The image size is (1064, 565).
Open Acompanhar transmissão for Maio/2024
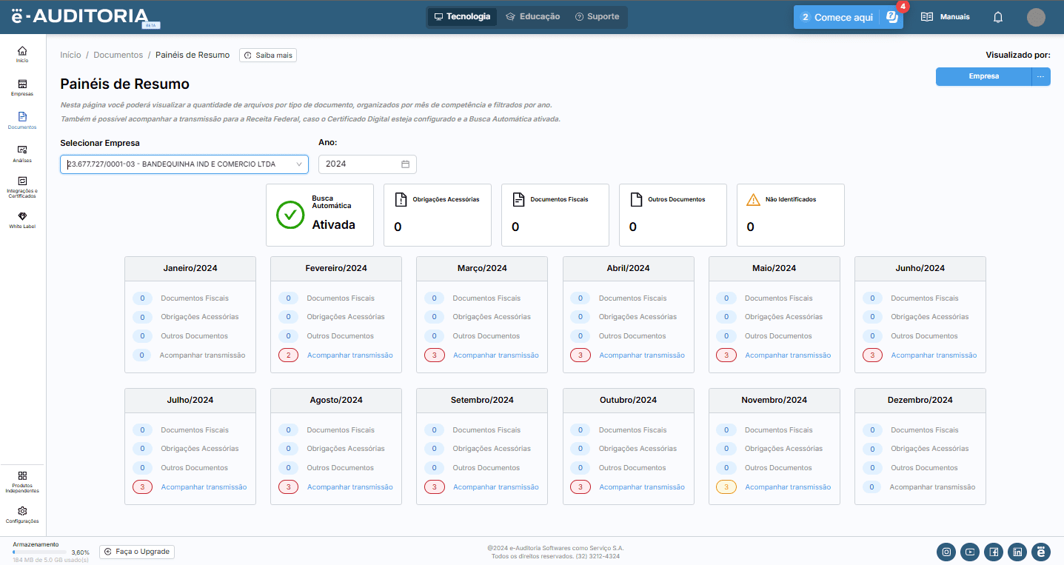tap(788, 355)
